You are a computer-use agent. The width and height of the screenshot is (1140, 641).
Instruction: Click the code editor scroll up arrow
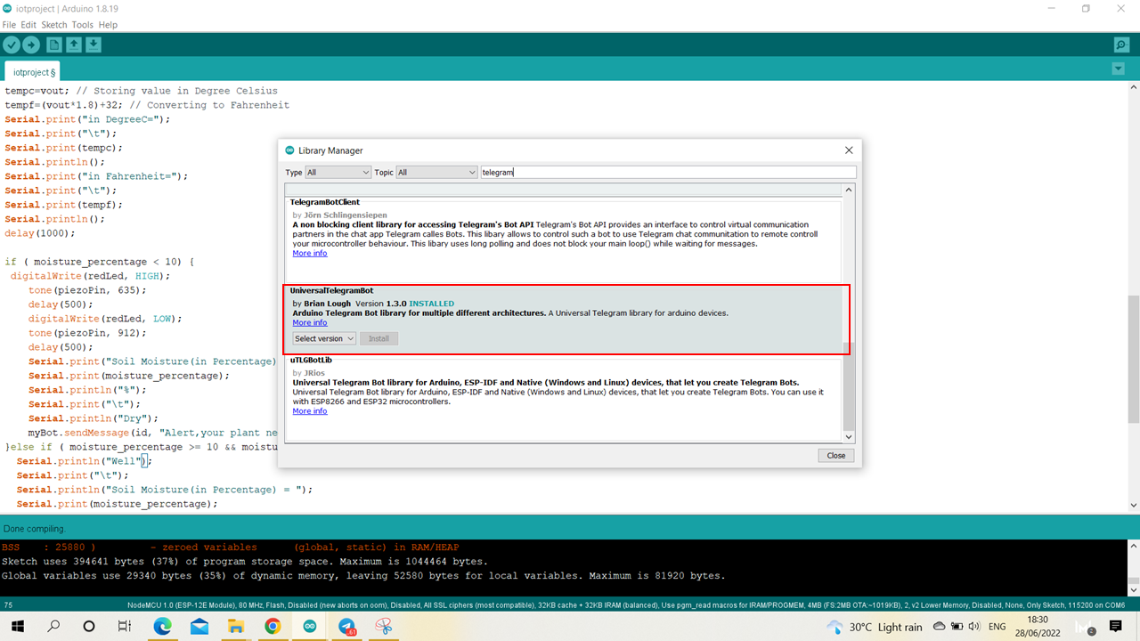click(1133, 88)
